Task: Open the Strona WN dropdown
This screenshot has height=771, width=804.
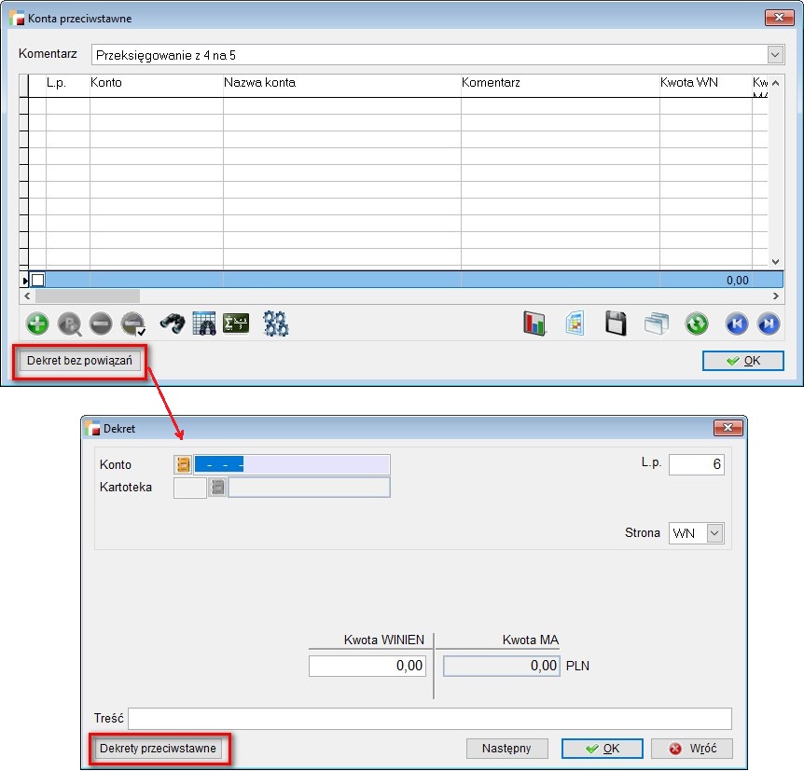Action: pyautogui.click(x=714, y=533)
